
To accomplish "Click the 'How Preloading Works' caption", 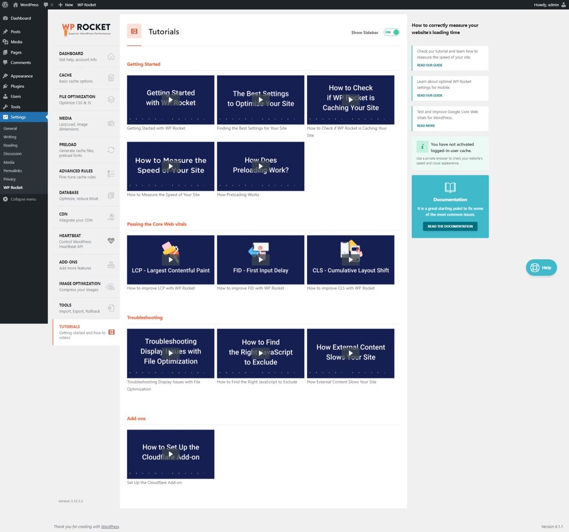I will pos(238,195).
